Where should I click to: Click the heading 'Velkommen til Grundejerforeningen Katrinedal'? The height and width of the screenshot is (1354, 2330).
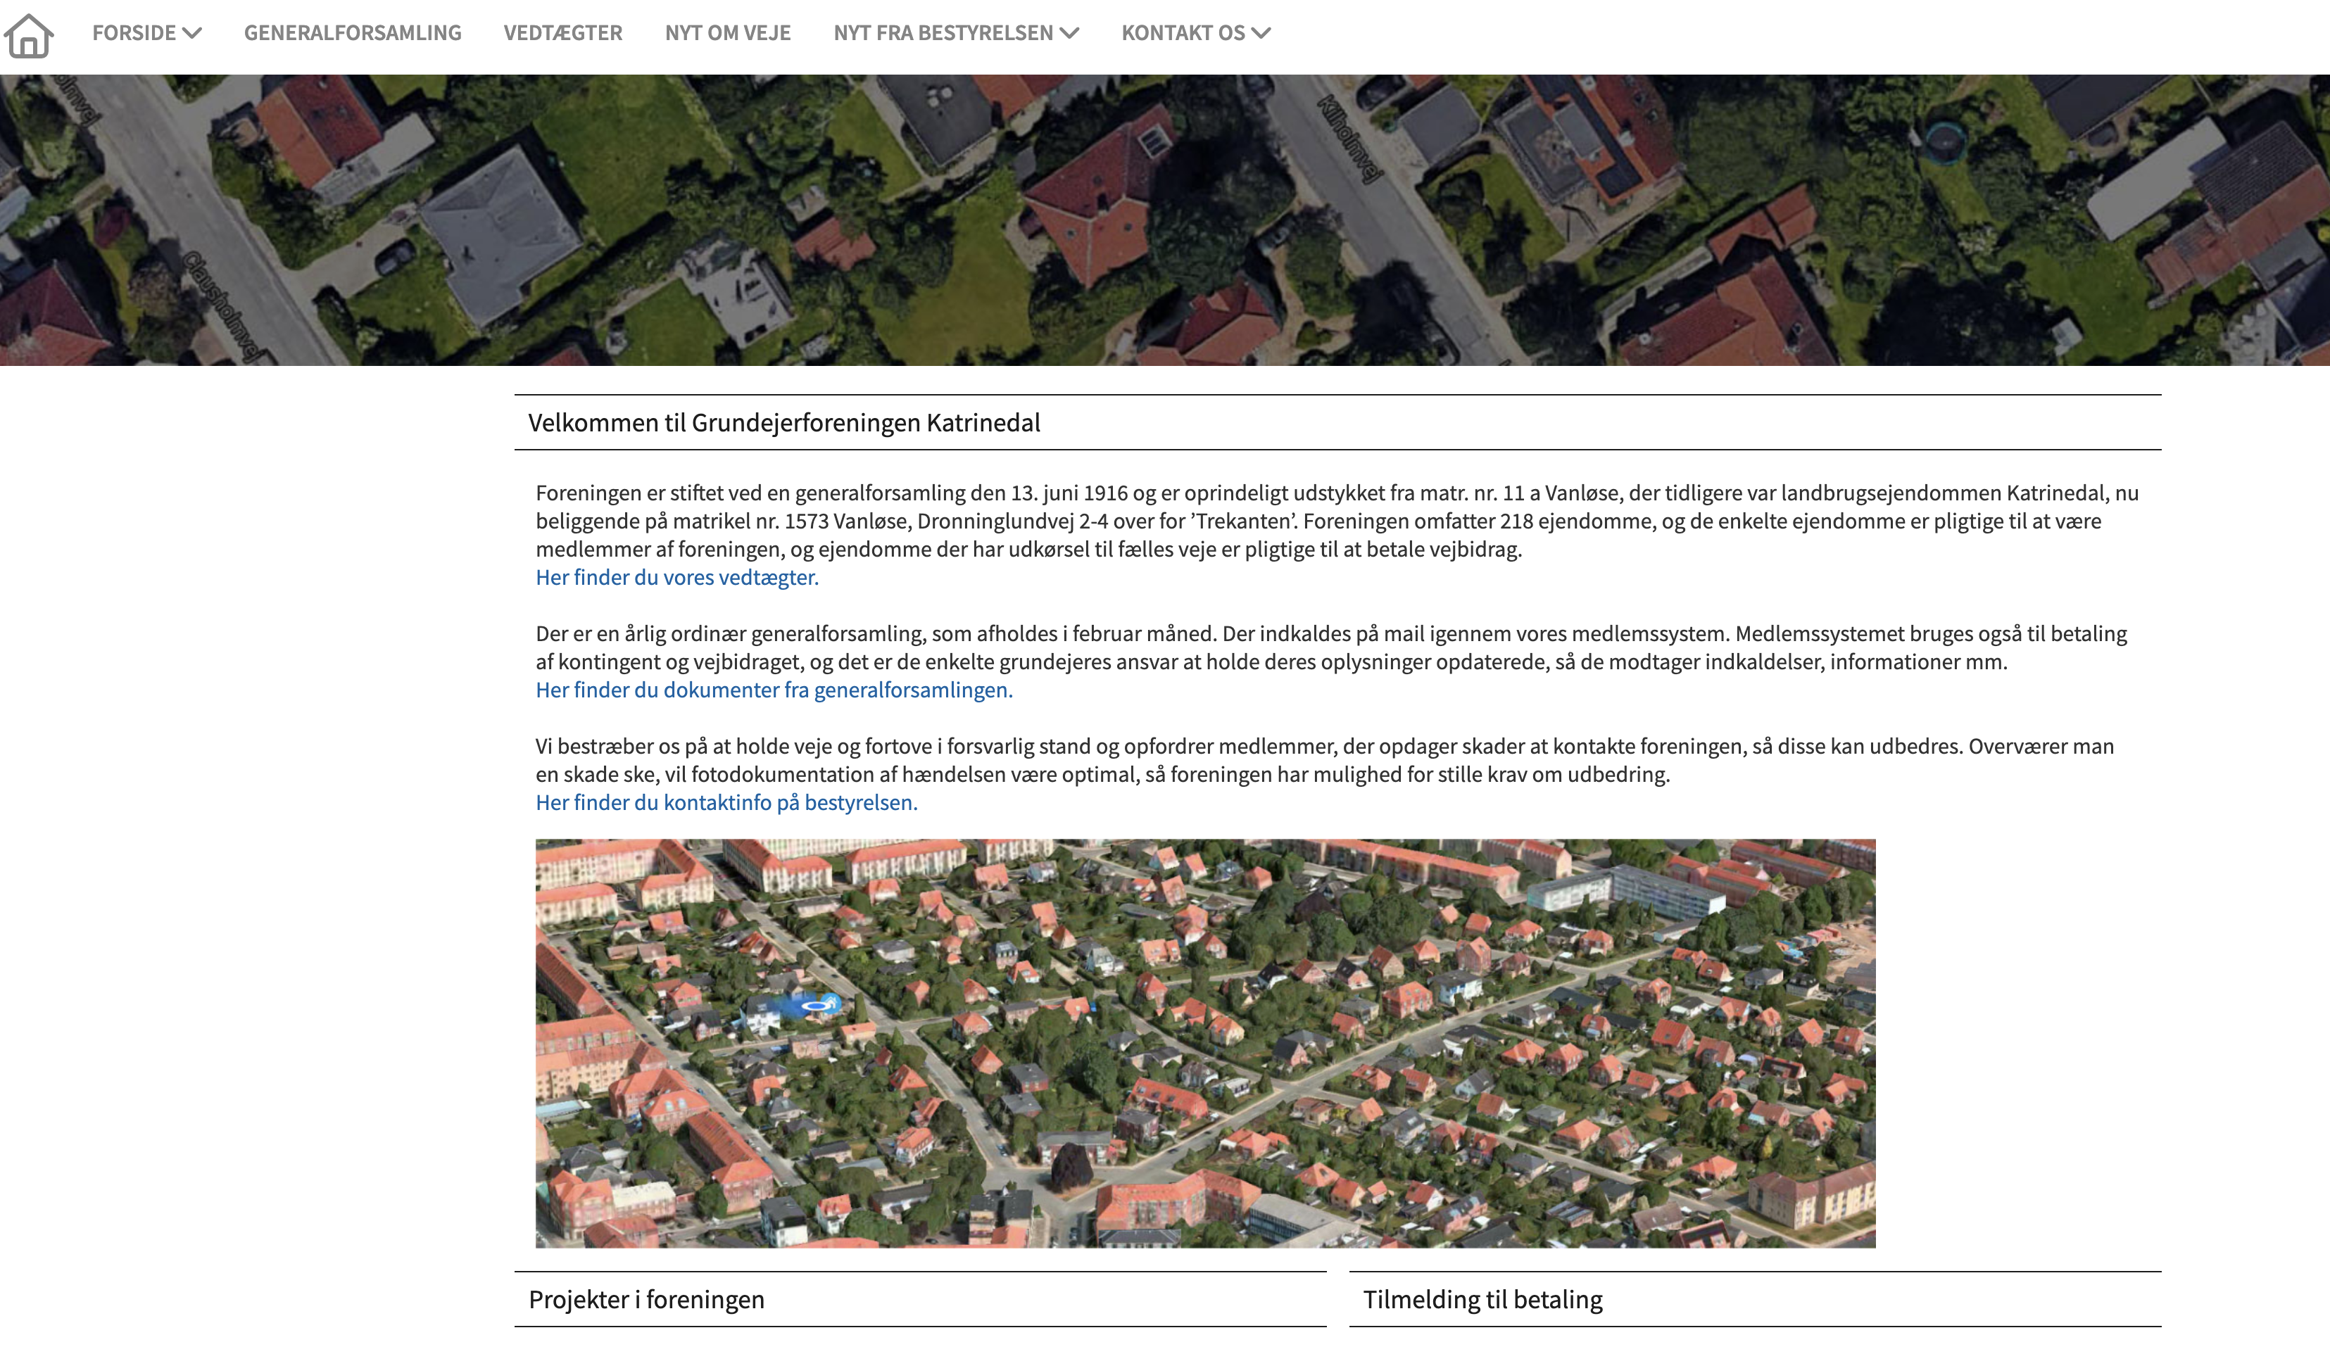[x=784, y=423]
